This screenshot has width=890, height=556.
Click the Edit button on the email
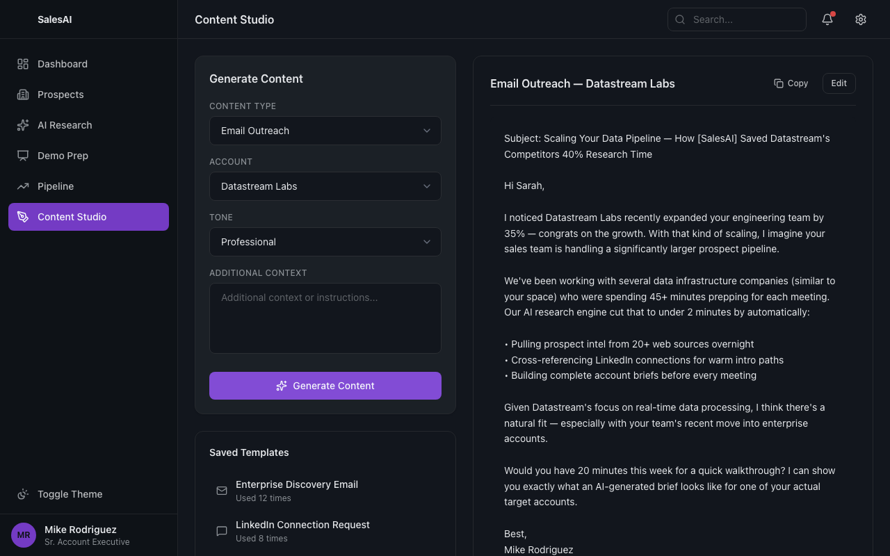[839, 83]
